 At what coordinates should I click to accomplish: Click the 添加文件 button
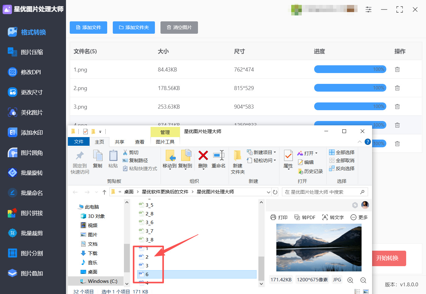click(89, 28)
